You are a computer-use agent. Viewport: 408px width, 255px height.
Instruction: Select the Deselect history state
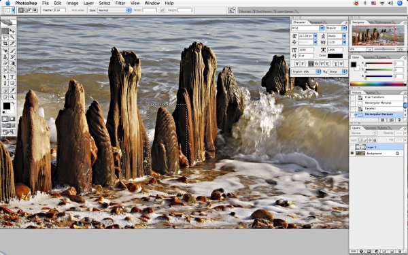370,109
